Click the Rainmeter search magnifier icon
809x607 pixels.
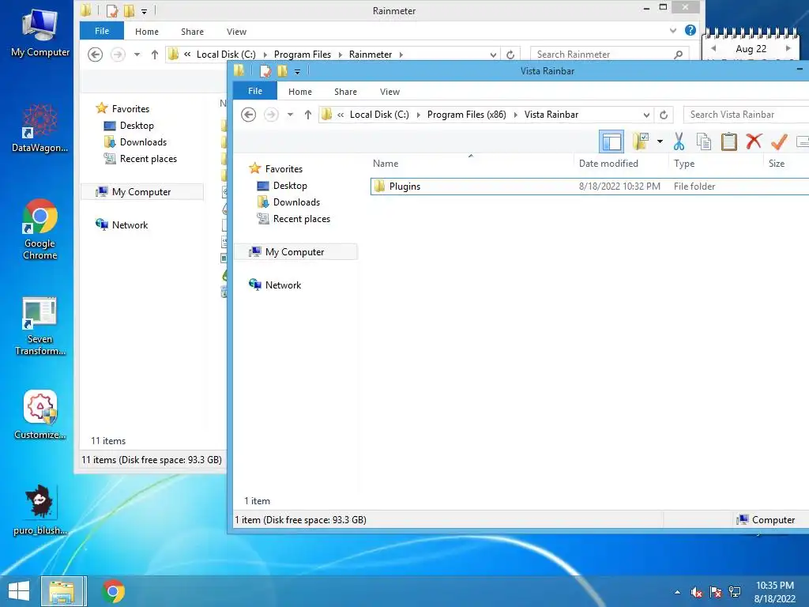(x=679, y=55)
